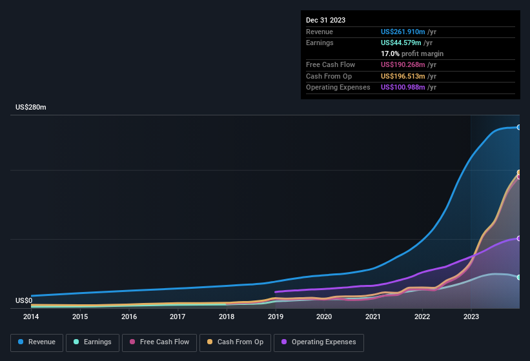Click the Cash From Op endpoint marker

(x=519, y=172)
